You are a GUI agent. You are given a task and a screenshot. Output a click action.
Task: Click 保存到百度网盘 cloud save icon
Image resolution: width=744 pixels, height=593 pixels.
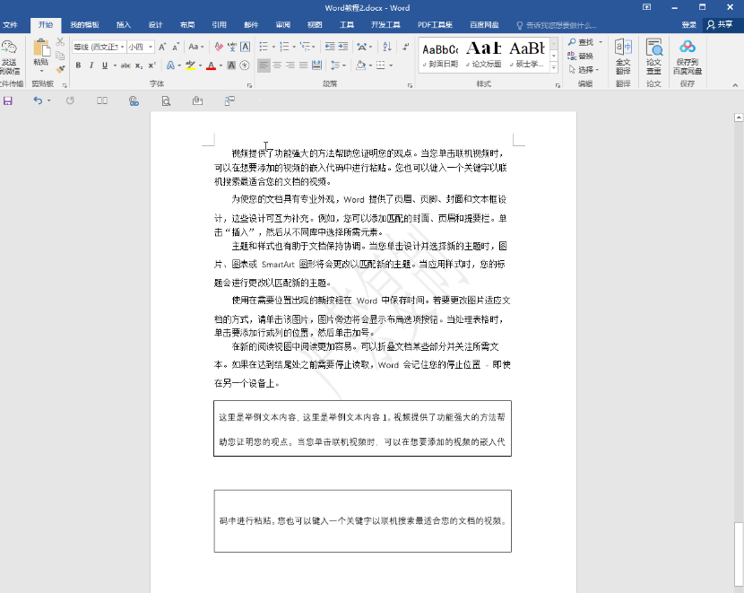[688, 56]
